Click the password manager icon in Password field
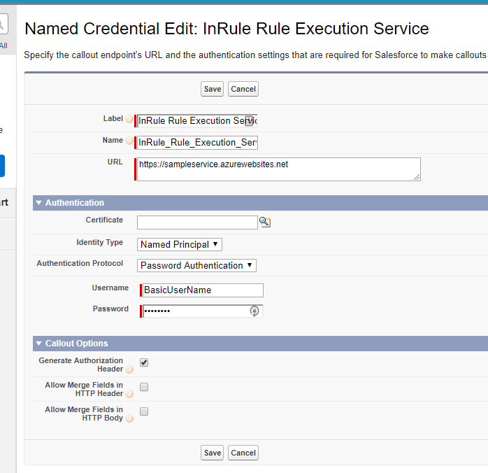The width and height of the screenshot is (488, 473). pyautogui.click(x=254, y=311)
